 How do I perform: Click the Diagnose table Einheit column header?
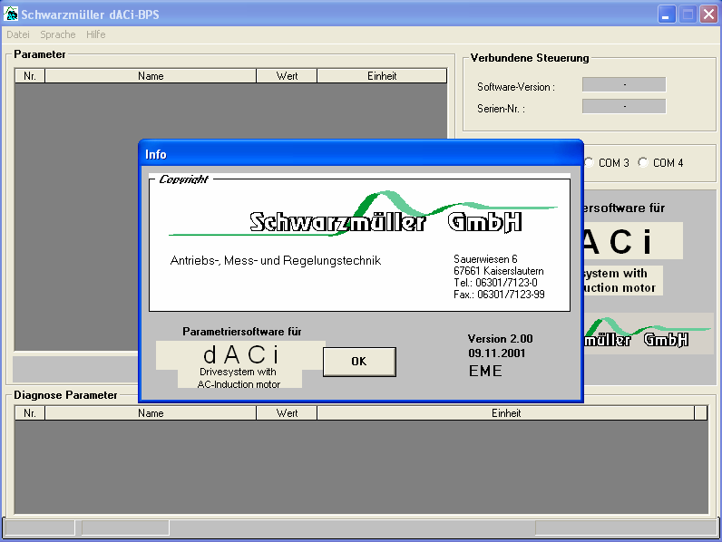coord(505,413)
